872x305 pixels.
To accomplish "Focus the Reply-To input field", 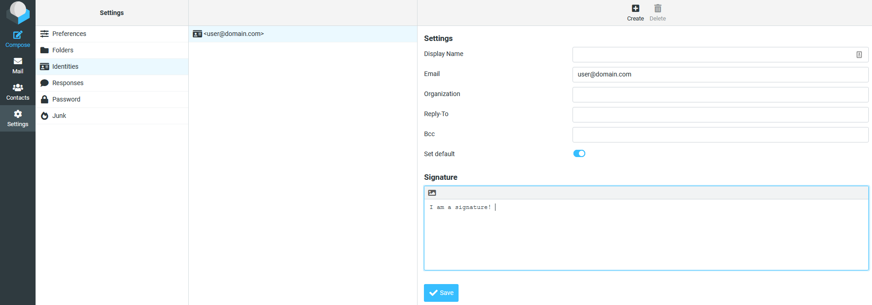I will coord(720,115).
